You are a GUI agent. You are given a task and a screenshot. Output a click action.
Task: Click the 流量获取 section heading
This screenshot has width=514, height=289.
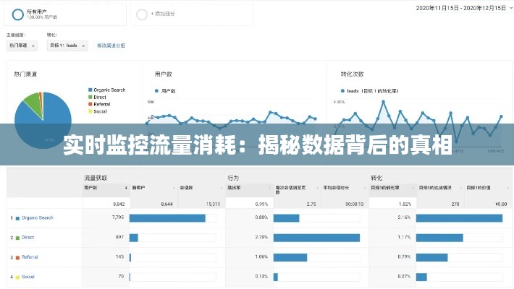96,178
